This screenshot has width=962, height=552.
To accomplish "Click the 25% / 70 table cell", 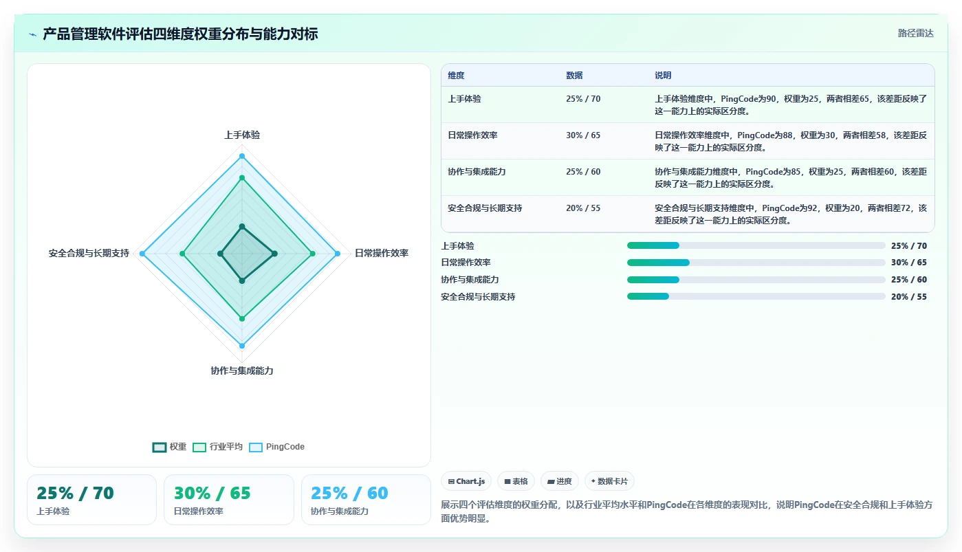I will pyautogui.click(x=583, y=99).
